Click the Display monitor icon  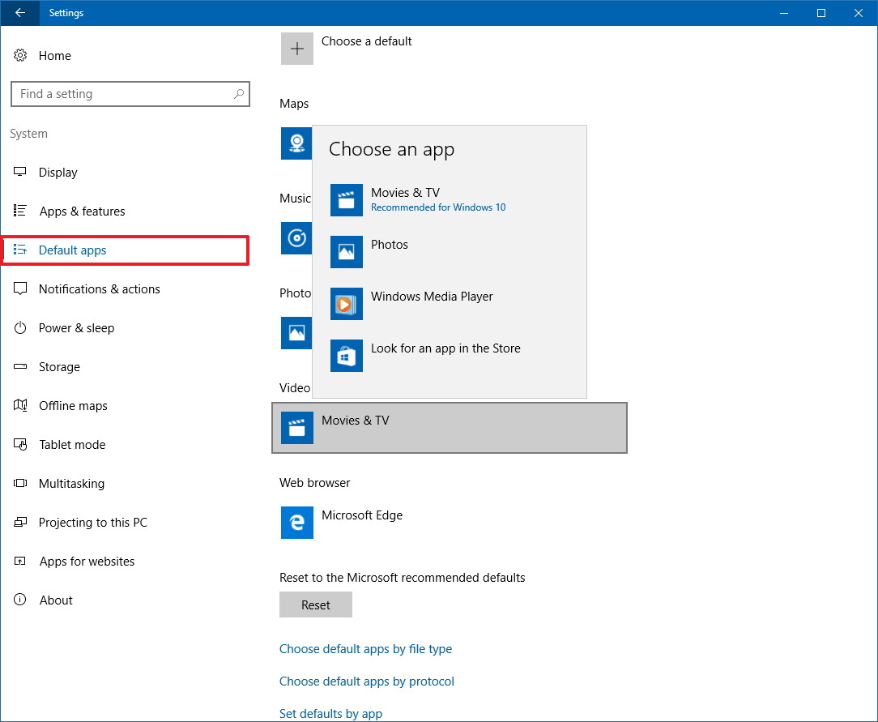tap(20, 172)
